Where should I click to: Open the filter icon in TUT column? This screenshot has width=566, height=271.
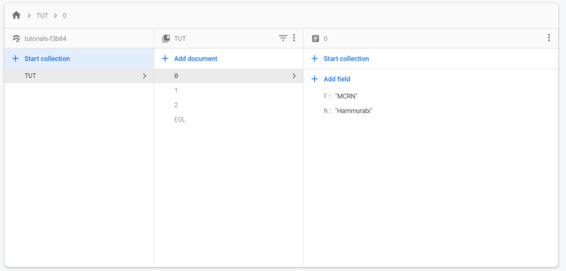tap(283, 38)
